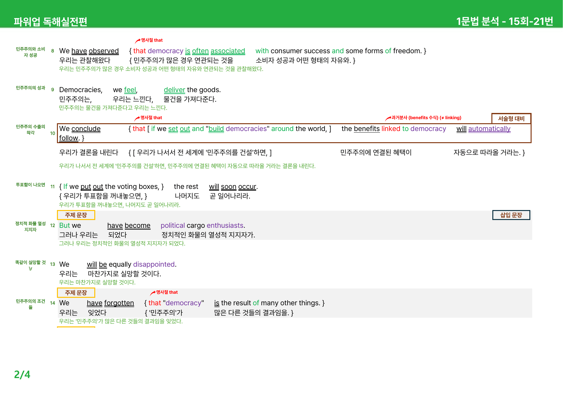
Task: Click the translation '마찬가지로 실망할 것이다.'
Action: coord(124,274)
